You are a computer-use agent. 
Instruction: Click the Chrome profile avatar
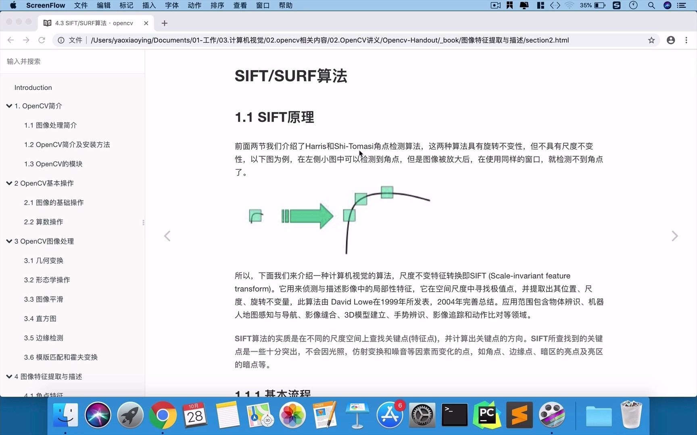point(670,40)
